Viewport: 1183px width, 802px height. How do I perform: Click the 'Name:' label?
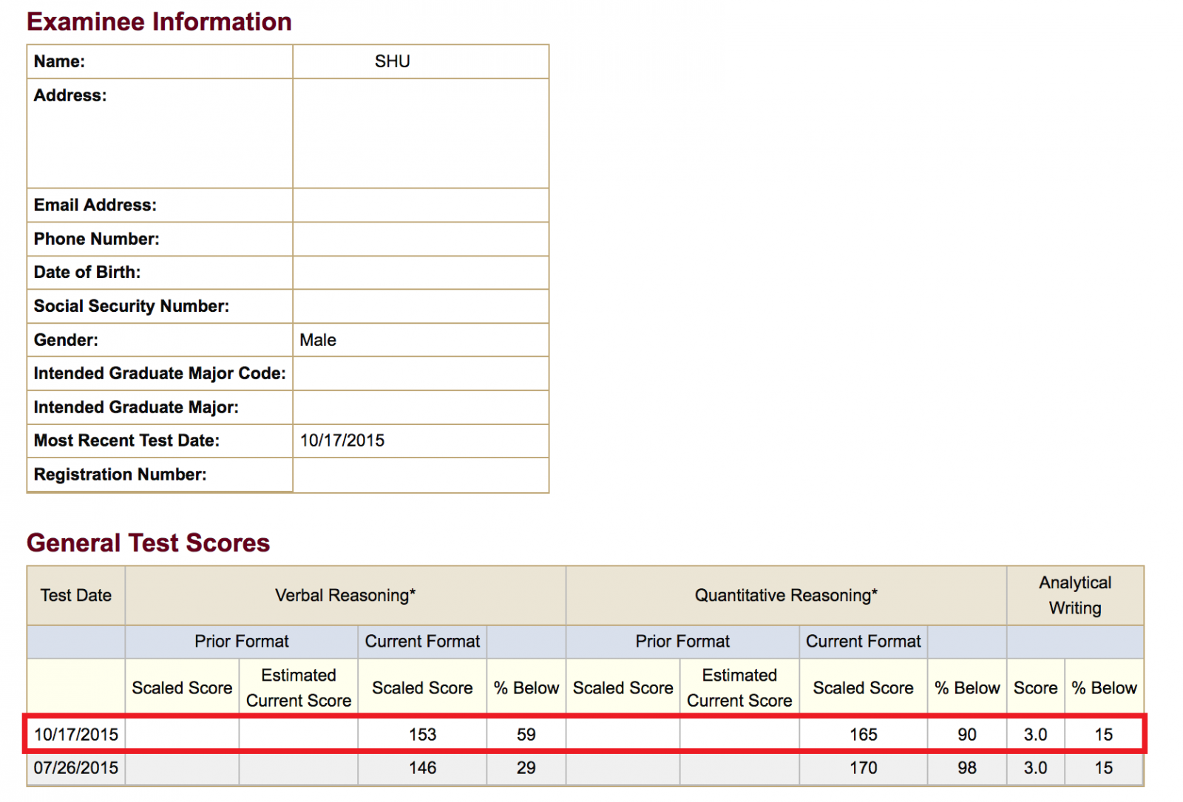pos(59,61)
